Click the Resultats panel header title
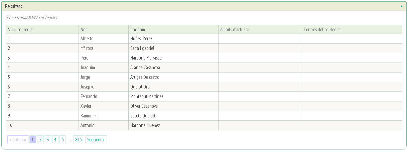This screenshot has width=408, height=152. coord(14,6)
